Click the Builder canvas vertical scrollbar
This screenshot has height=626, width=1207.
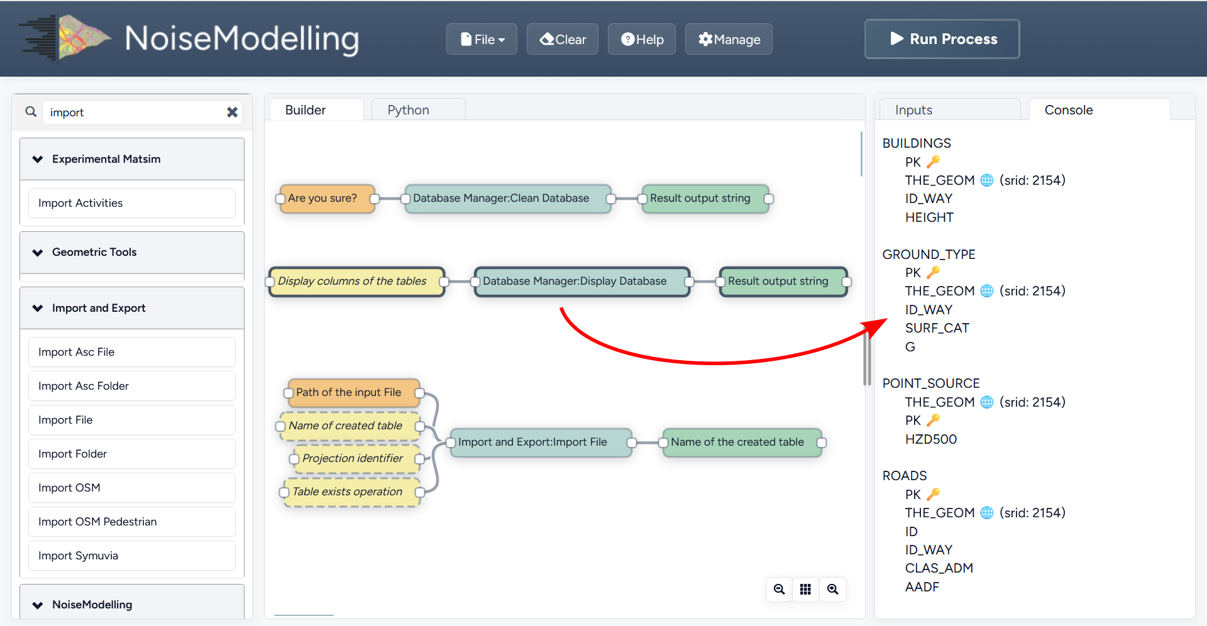tap(861, 154)
